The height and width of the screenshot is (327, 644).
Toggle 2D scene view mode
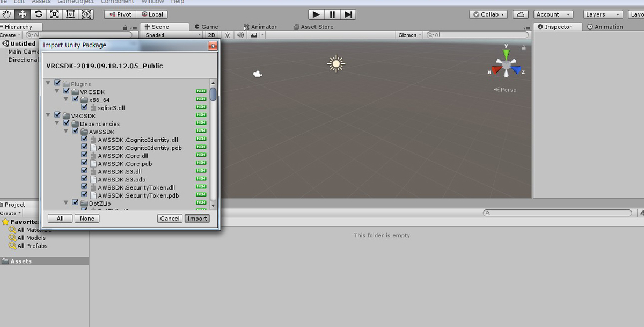[211, 35]
